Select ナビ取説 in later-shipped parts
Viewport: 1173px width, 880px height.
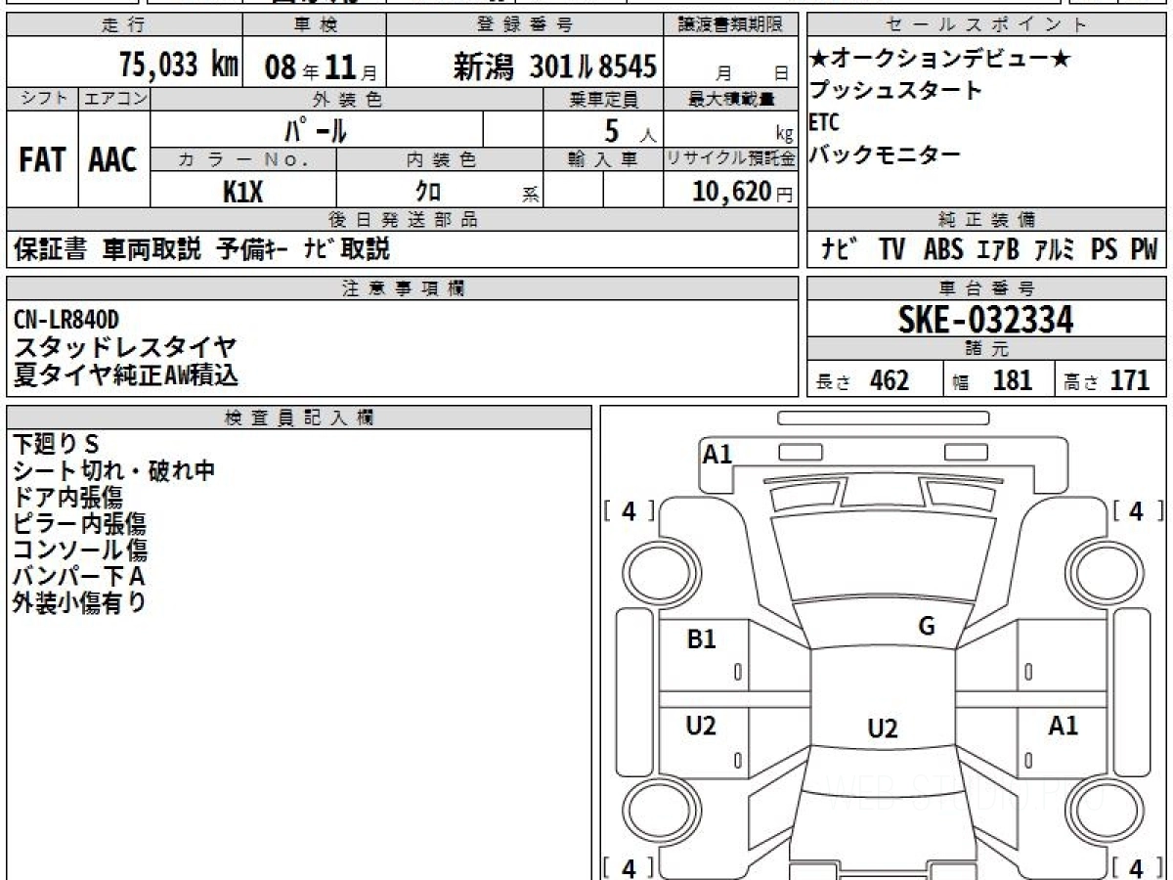tap(347, 249)
